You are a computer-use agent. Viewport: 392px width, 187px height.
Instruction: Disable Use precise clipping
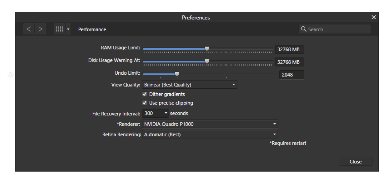click(x=145, y=103)
